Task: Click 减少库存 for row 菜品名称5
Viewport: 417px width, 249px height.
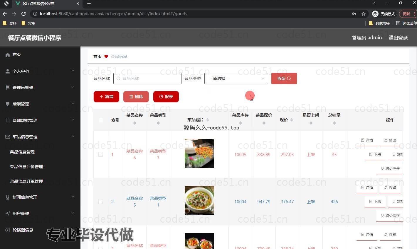Action: pyautogui.click(x=390, y=216)
